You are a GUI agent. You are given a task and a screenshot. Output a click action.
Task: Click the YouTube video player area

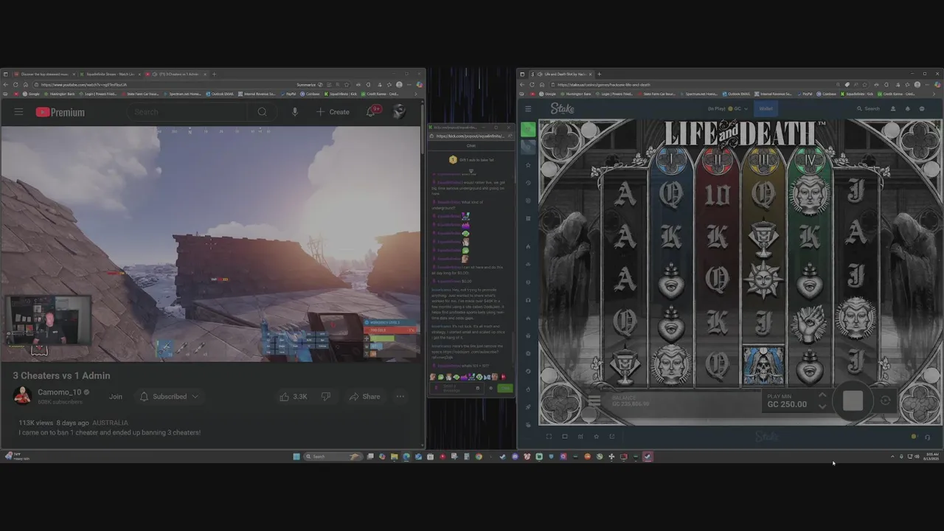[211, 243]
